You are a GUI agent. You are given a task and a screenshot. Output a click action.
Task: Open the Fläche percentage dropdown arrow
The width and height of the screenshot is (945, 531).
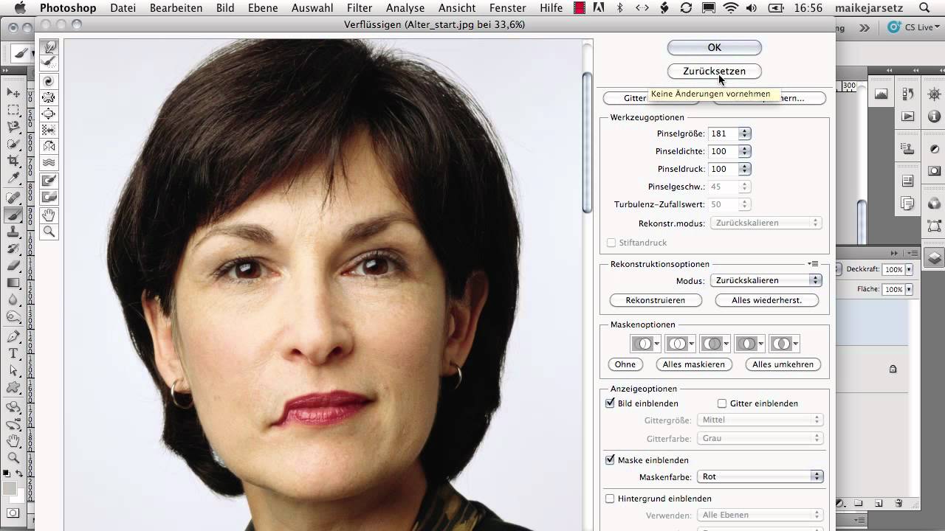pyautogui.click(x=909, y=289)
